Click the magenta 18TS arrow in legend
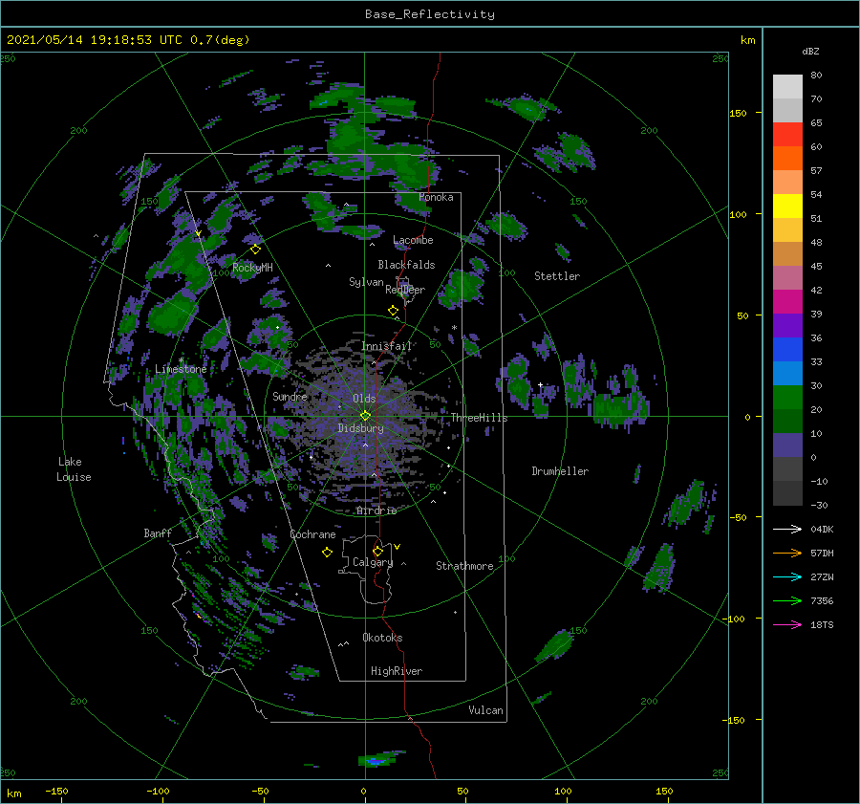 pyautogui.click(x=787, y=624)
